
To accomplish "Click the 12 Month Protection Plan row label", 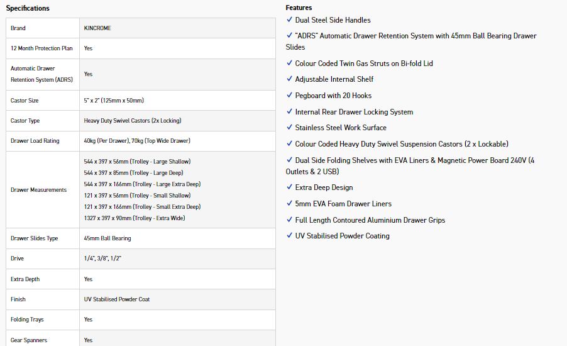I will tap(41, 48).
